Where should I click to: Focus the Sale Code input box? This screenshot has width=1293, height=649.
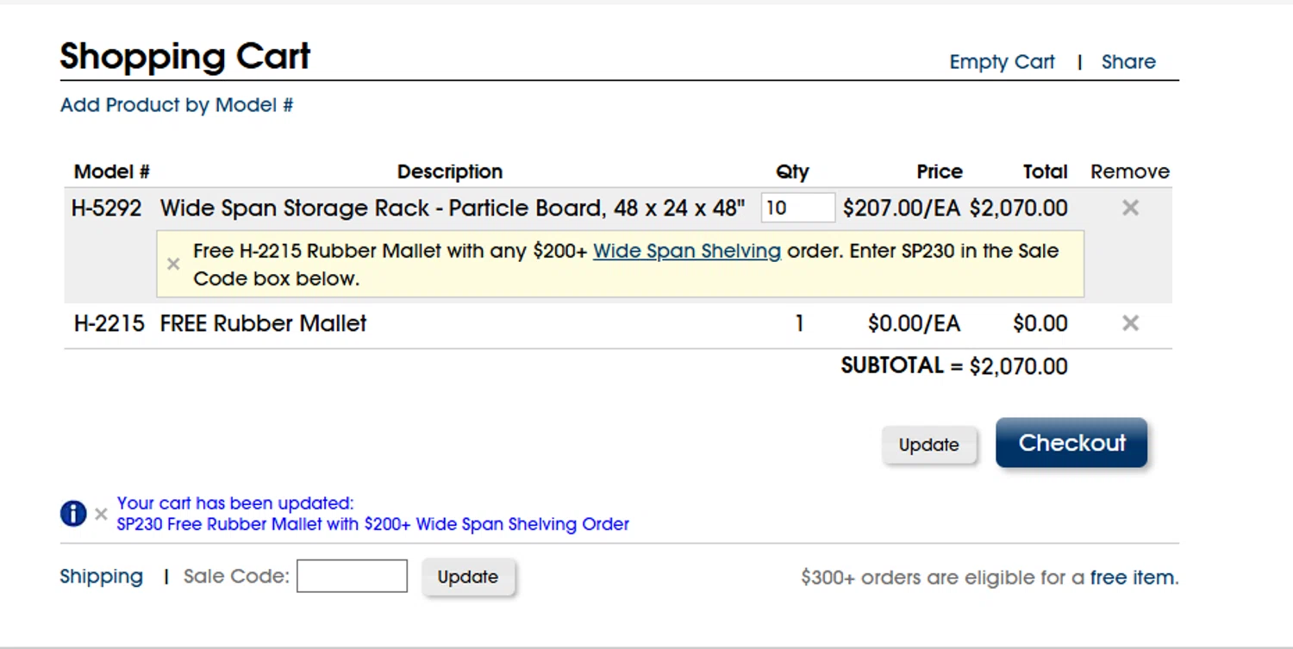(352, 577)
